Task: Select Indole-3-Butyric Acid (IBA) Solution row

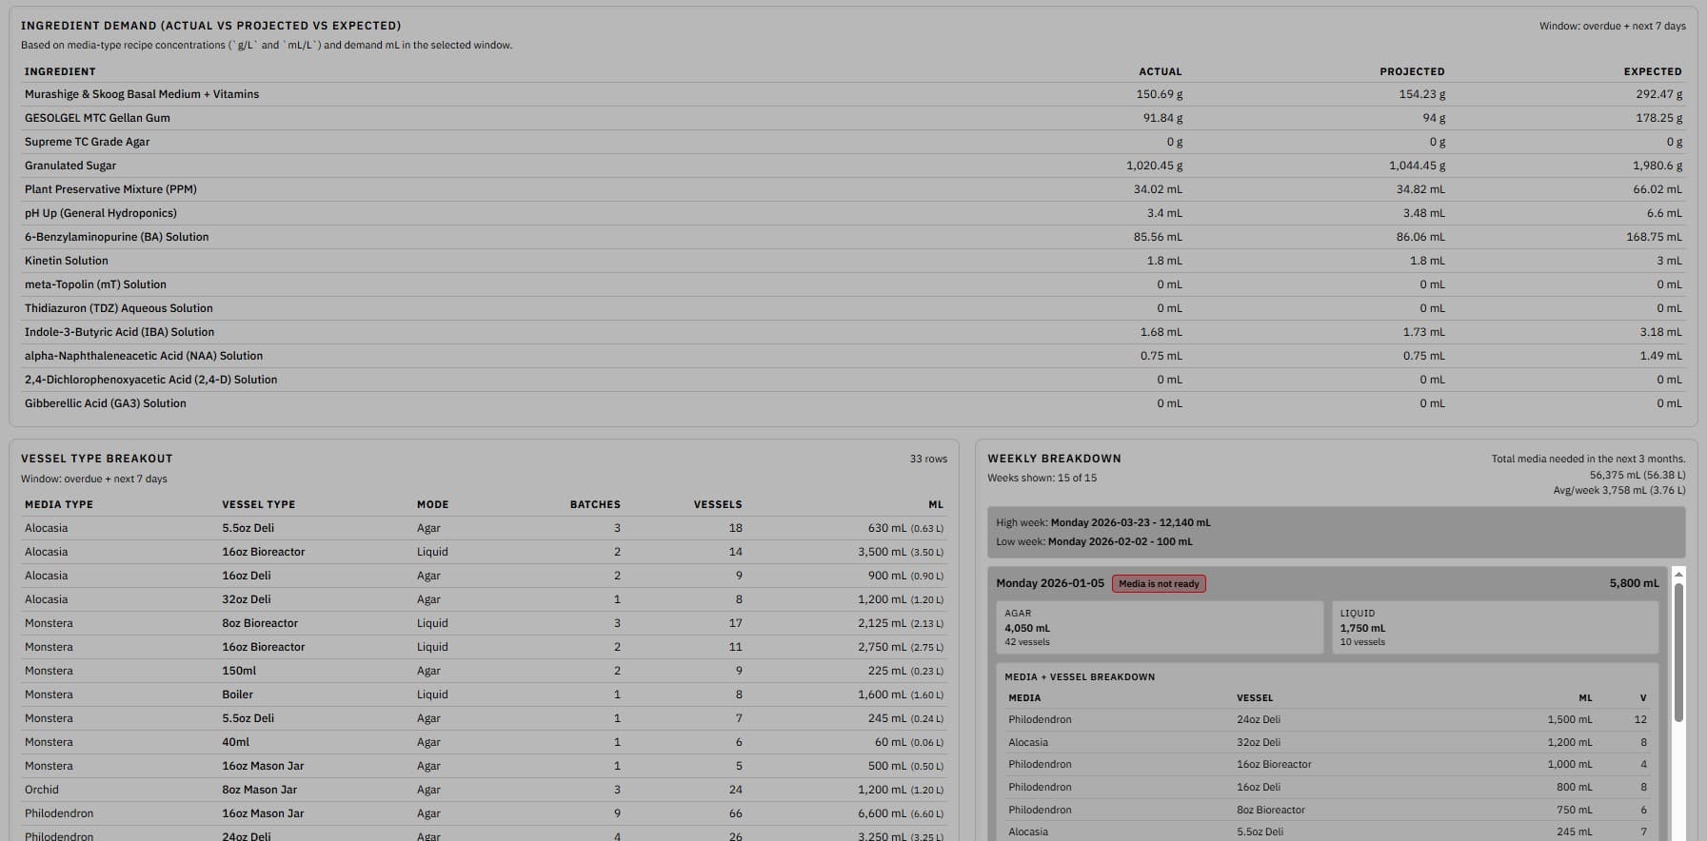Action: coord(853,332)
